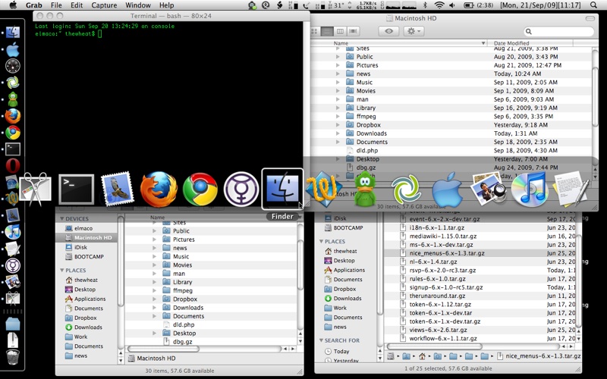
Task: Choose the Grab scissors icon in switcher
Action: [35, 189]
